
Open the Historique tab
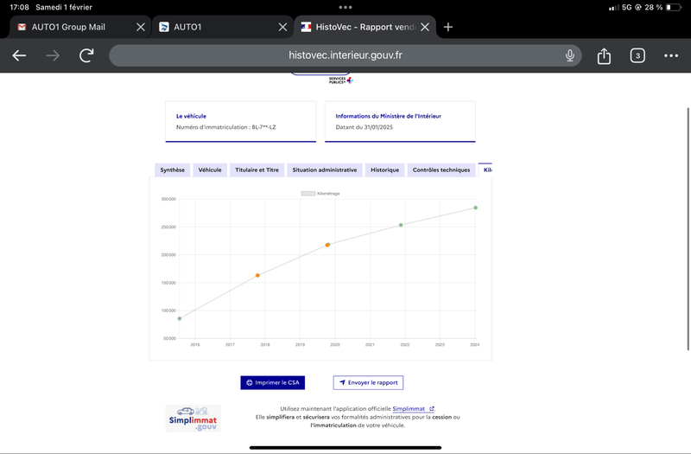point(384,169)
